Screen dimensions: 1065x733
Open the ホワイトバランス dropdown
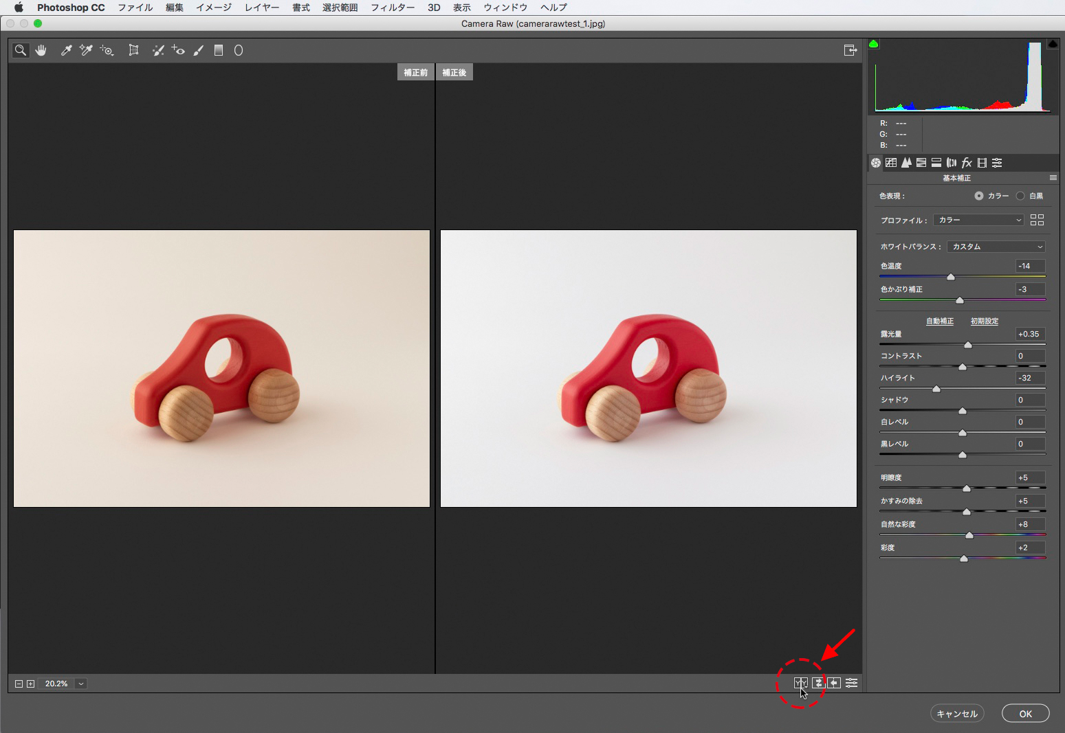click(996, 247)
